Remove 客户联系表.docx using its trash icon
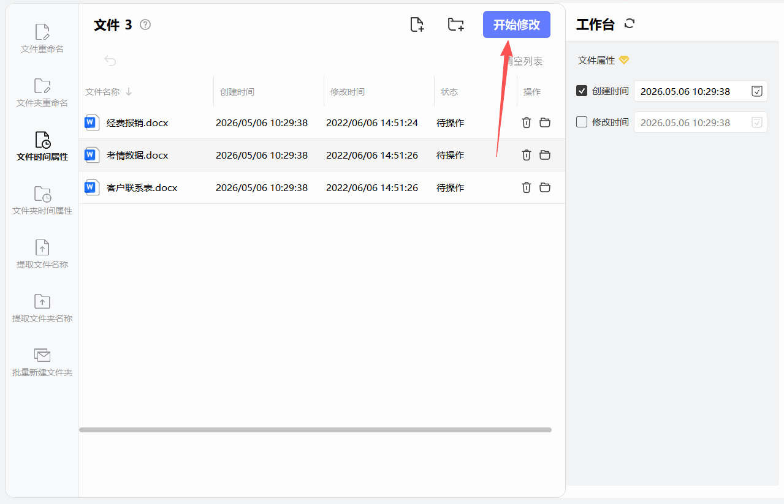The height and width of the screenshot is (504, 784). click(x=526, y=187)
